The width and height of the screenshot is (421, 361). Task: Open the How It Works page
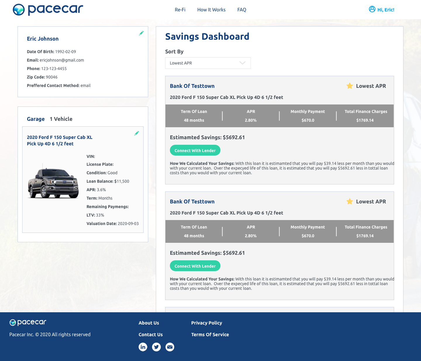211,10
